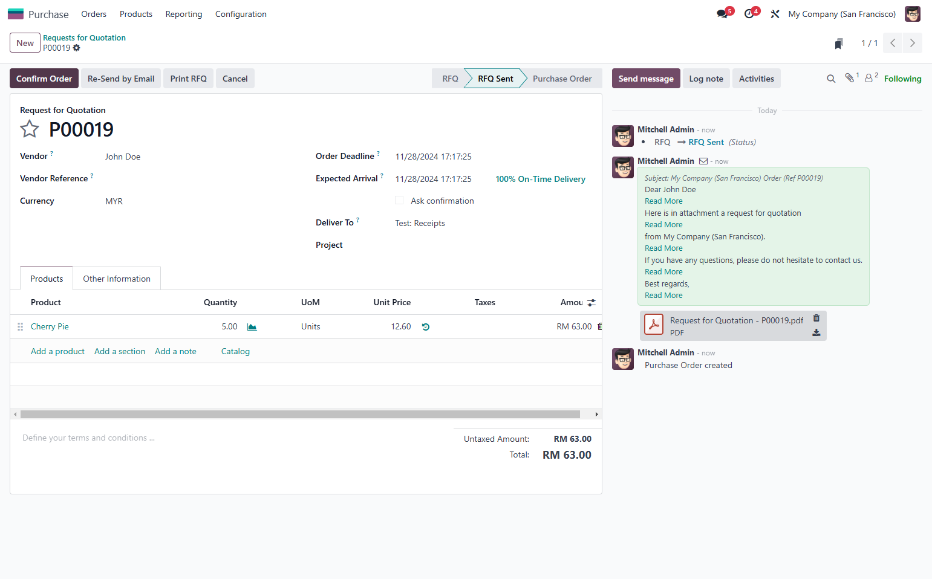Click Requests for Quotation breadcrumb

tap(84, 37)
